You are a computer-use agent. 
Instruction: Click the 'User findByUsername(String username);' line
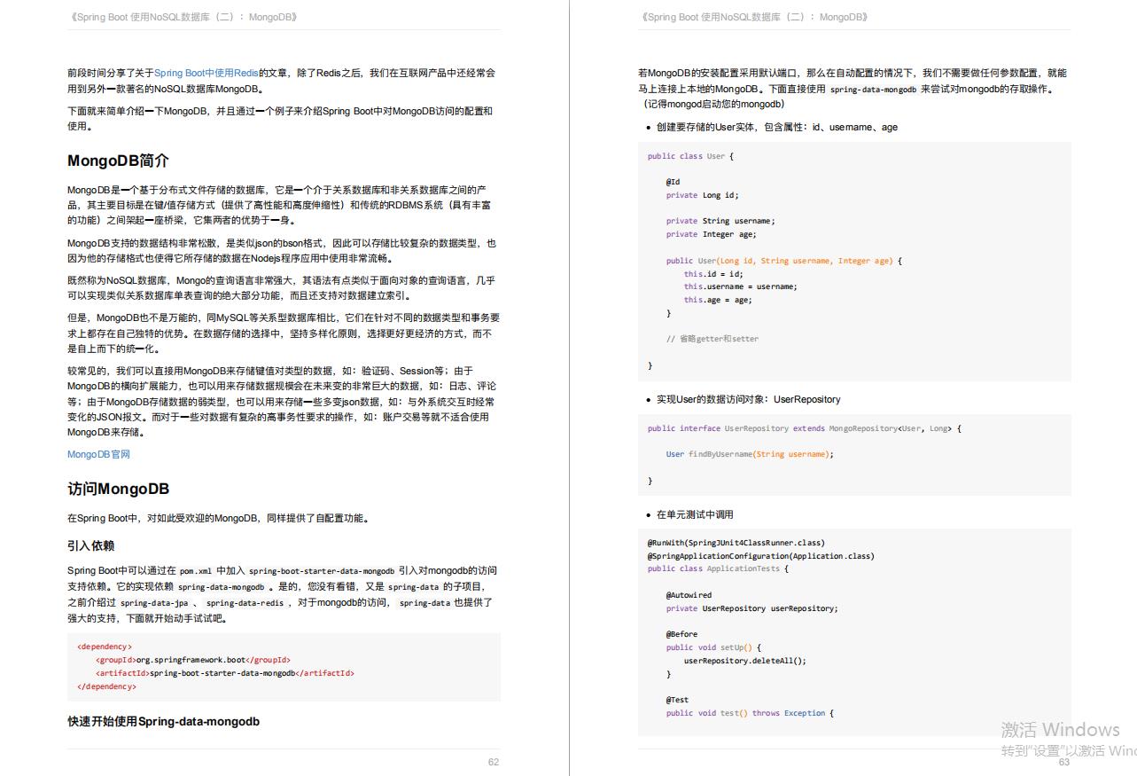click(750, 454)
